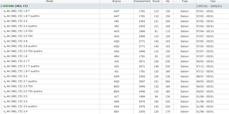The image size is (229, 114).
Task: Select model text A6 (4B2, C5) 3.7 quattro
Action: [x=22, y=81]
